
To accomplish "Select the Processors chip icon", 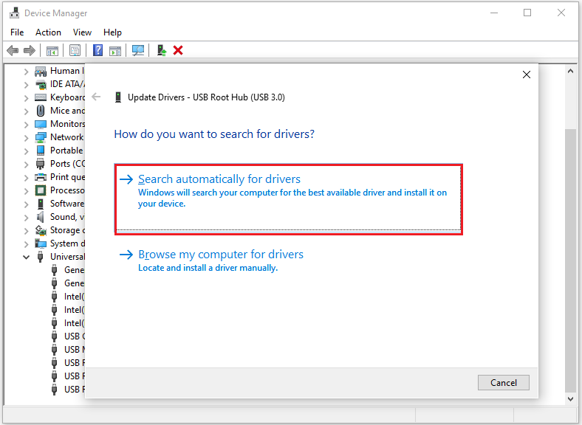I will point(41,190).
